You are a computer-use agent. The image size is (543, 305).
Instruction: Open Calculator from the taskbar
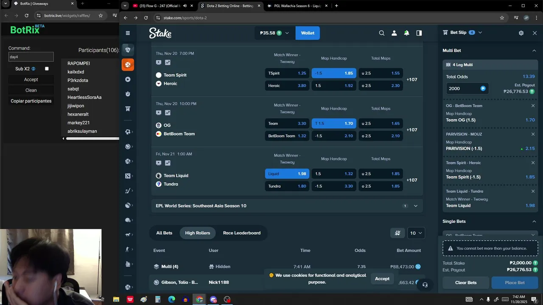coord(157,299)
